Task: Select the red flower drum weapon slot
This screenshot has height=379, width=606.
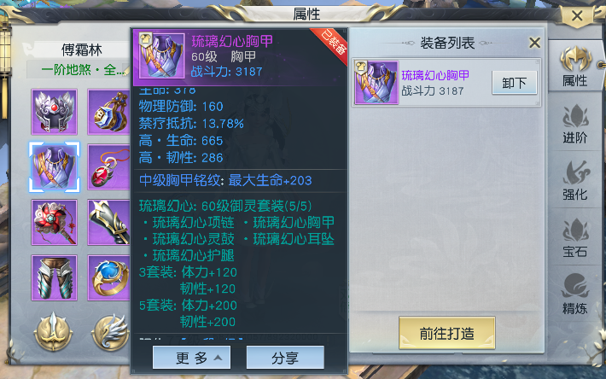Action: pyautogui.click(x=54, y=222)
